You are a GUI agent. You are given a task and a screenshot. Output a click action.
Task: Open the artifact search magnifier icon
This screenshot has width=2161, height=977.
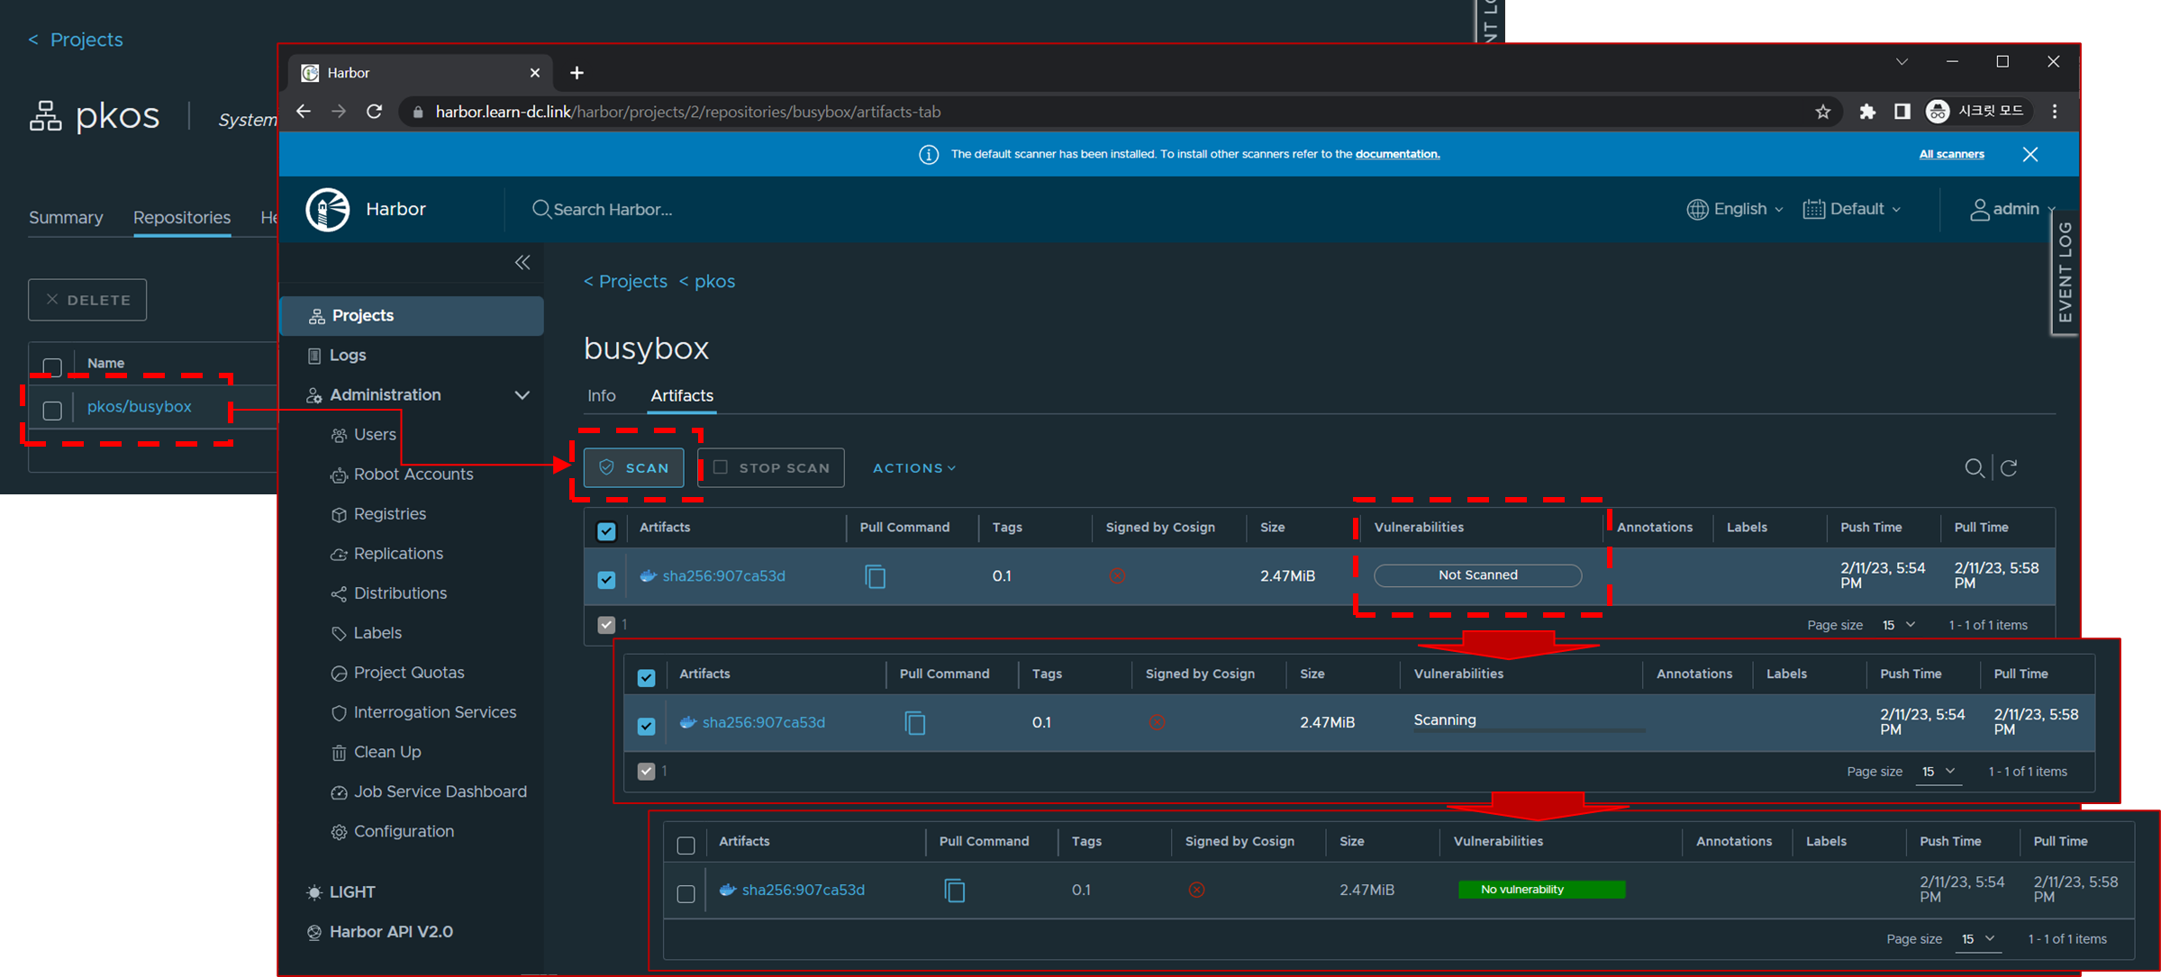coord(1974,468)
